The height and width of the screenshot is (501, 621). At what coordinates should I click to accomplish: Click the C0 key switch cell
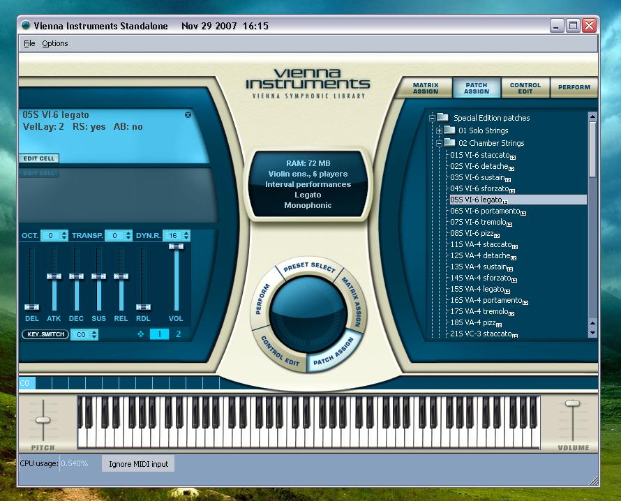click(x=27, y=383)
